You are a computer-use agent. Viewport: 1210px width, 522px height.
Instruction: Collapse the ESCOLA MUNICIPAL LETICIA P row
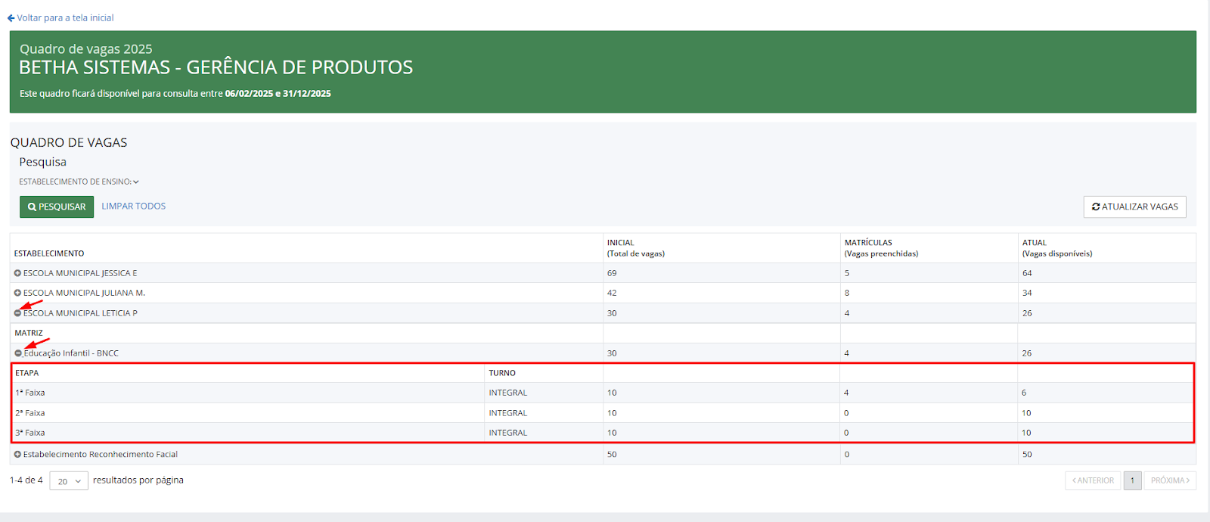tap(17, 313)
